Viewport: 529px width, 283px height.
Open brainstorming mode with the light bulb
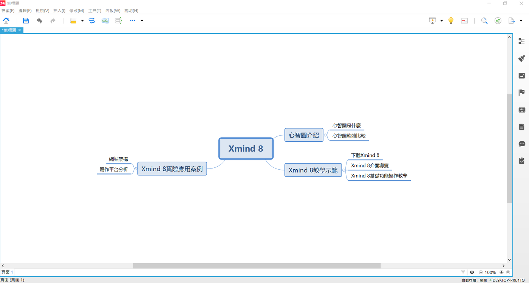click(x=451, y=21)
